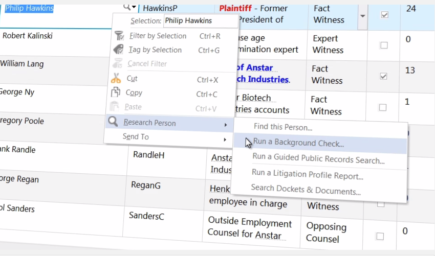Uncheck the checkbox in William Lang row
The height and width of the screenshot is (256, 435).
[383, 76]
